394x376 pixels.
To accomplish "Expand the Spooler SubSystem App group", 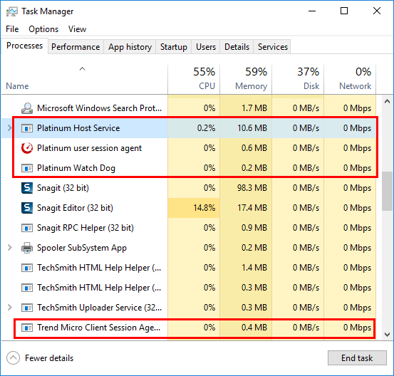I will tap(9, 248).
